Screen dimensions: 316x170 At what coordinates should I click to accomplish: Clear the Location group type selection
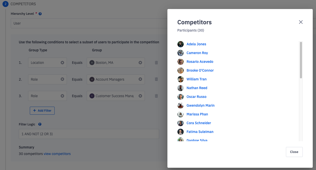[x=62, y=63]
